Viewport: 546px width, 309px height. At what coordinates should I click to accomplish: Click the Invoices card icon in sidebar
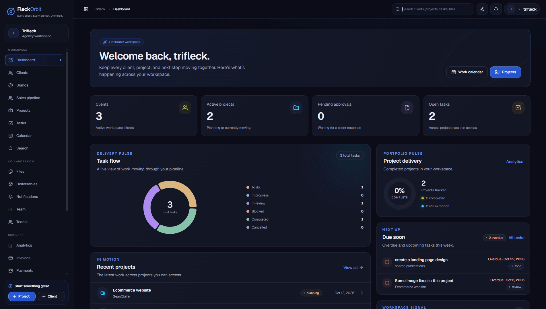11,258
